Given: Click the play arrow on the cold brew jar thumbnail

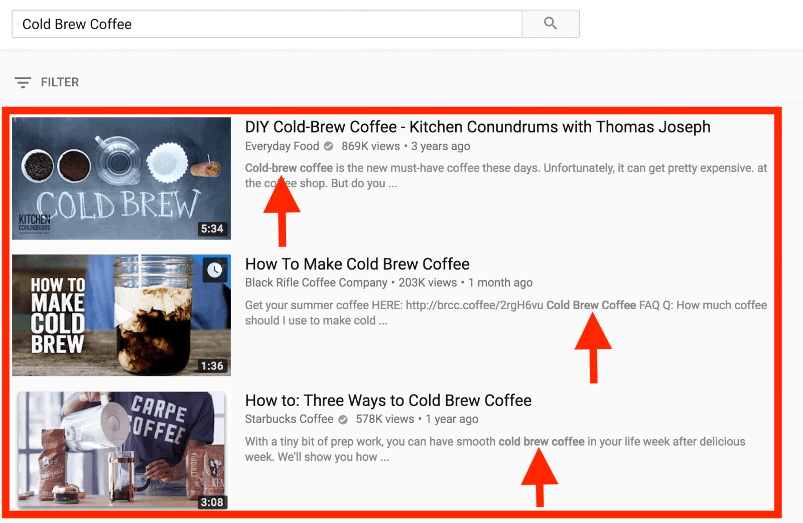Looking at the screenshot, I should [122, 315].
